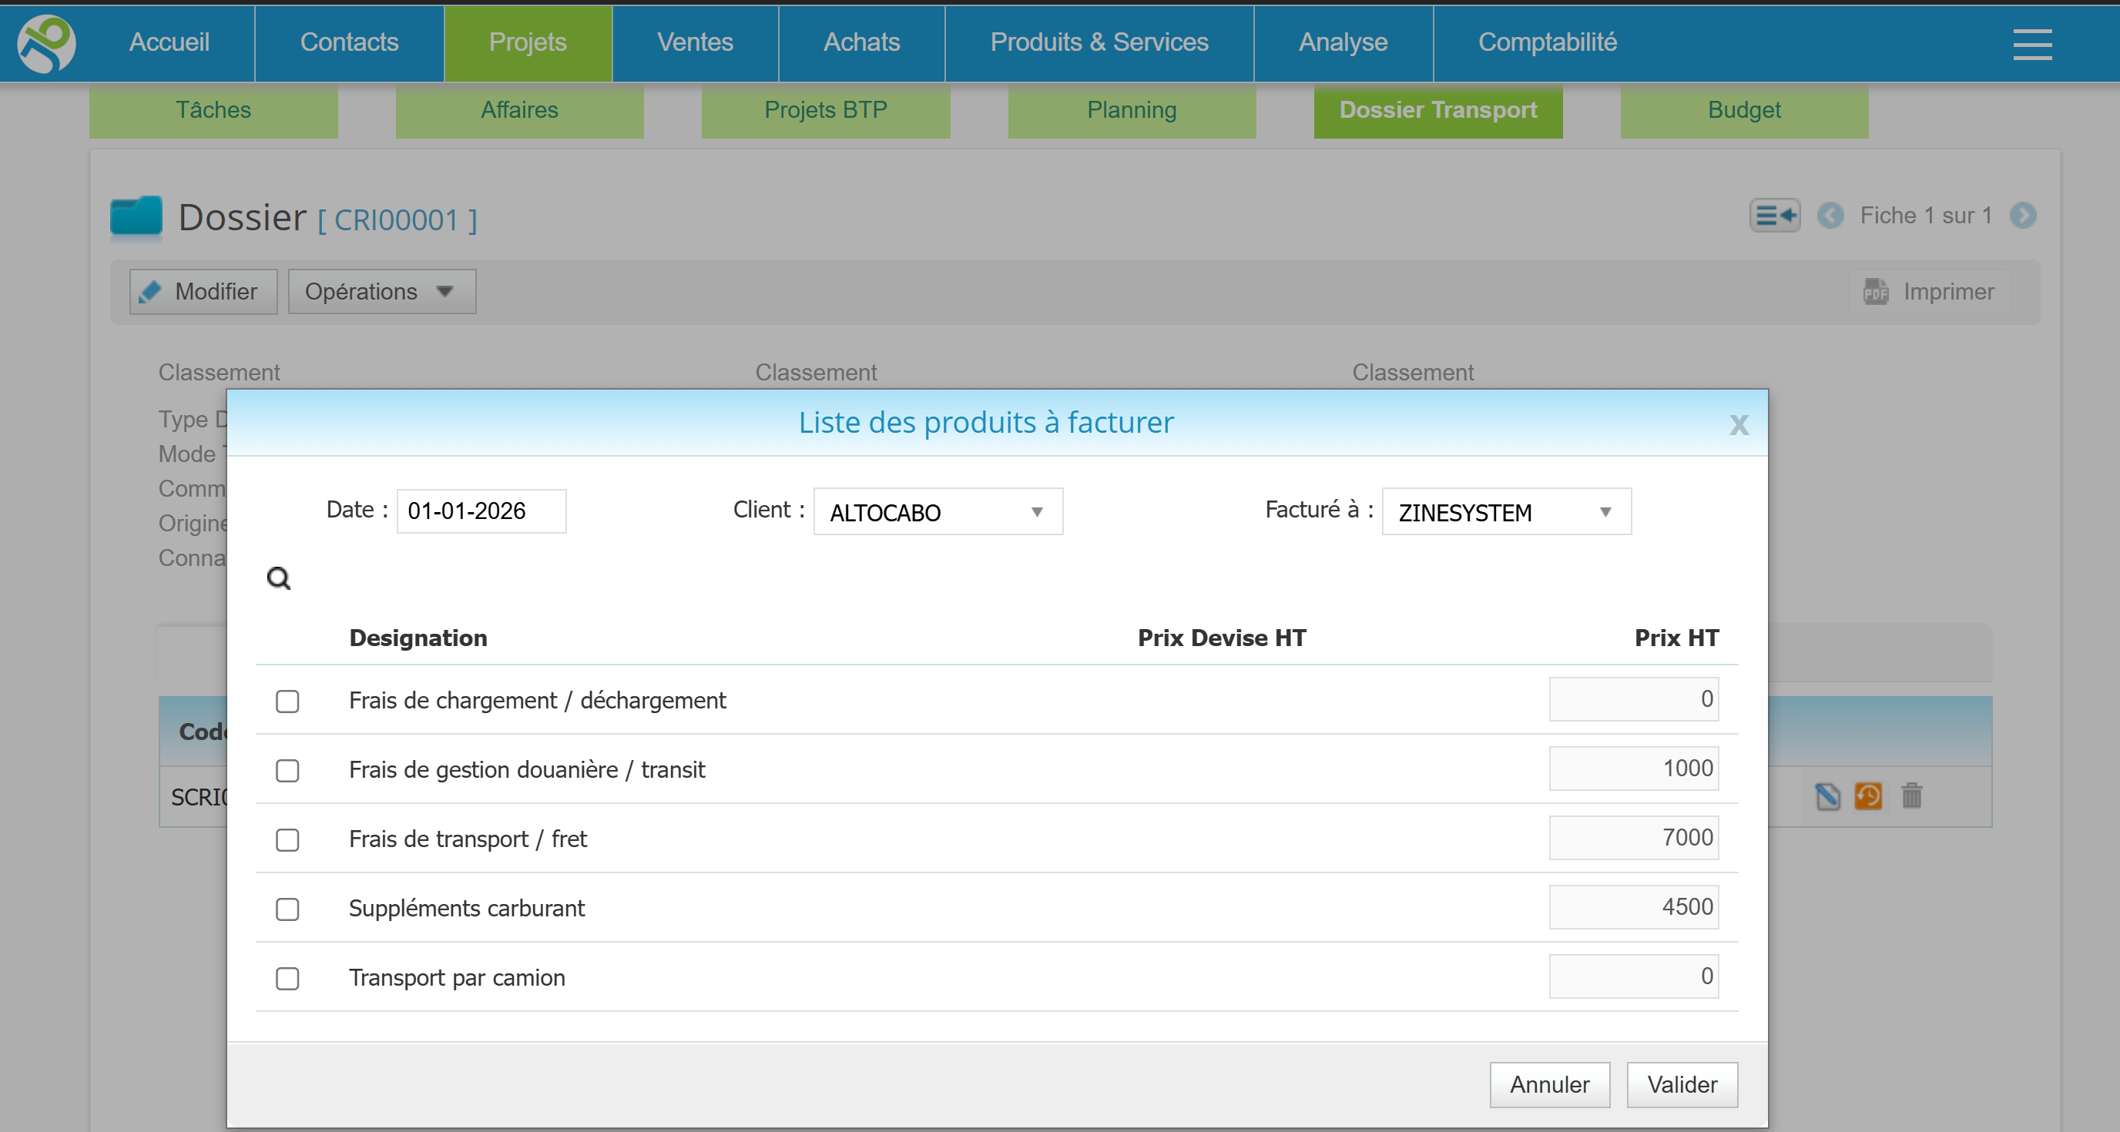Screen dimensions: 2120x1132
Task: Click the Valider button
Action: pyautogui.click(x=1682, y=1084)
